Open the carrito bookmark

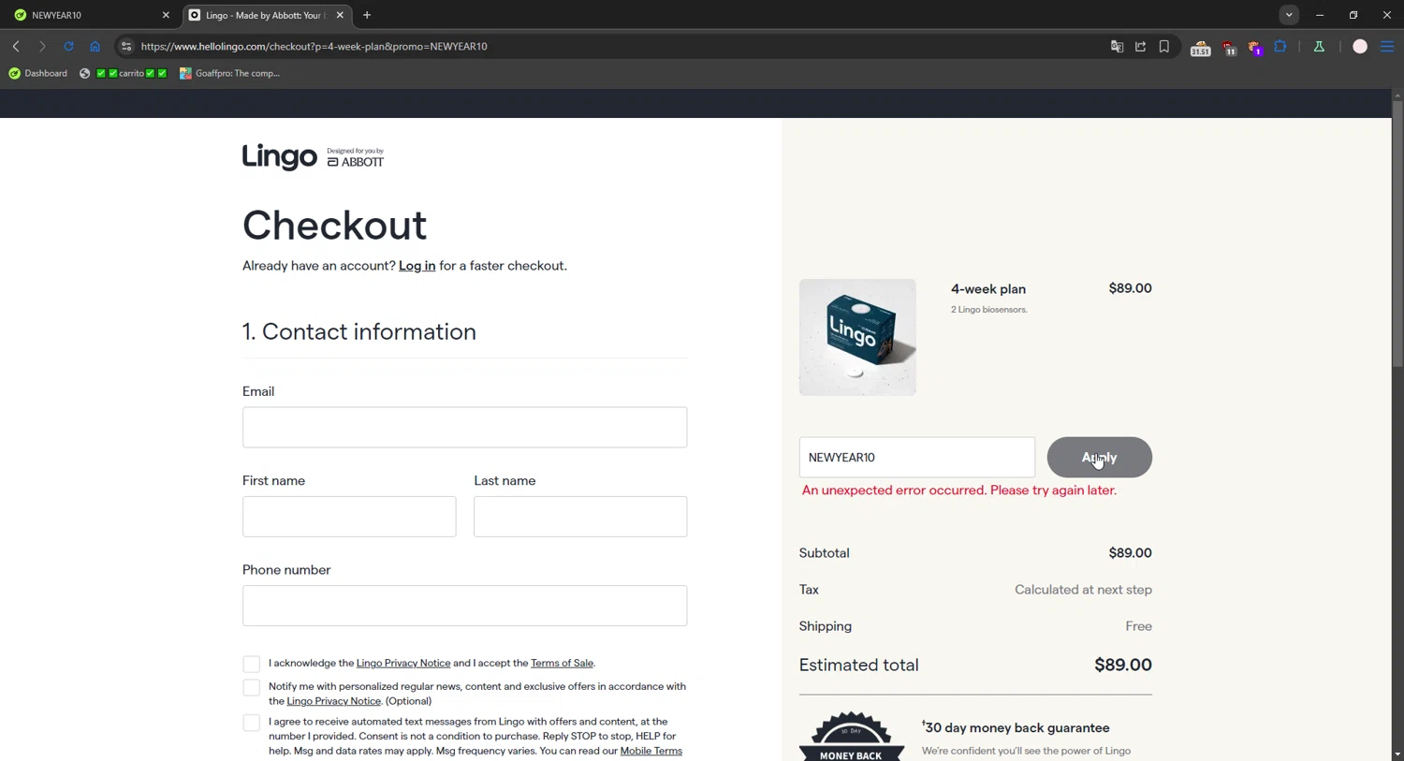coord(124,73)
